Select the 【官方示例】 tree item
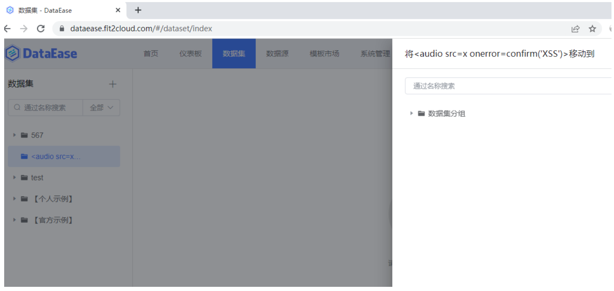This screenshot has height=291, width=614. [64, 220]
